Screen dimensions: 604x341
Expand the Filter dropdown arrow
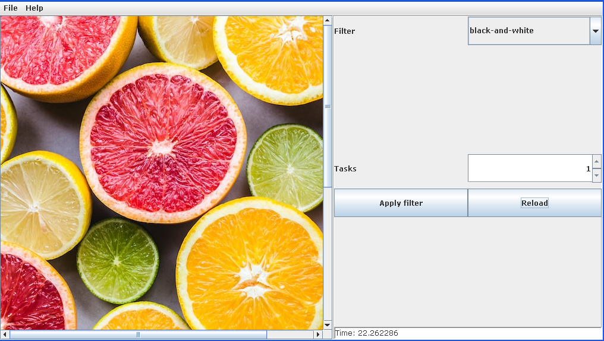[595, 31]
